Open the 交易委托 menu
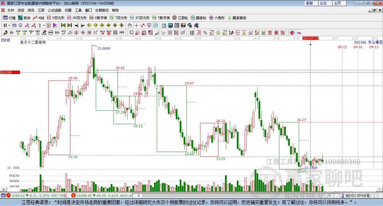 (102, 10)
